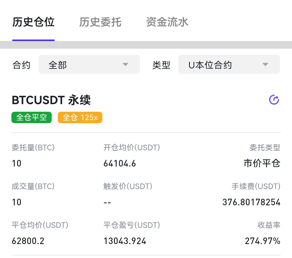Click the green 全仓平空 tag
The image size is (292, 258).
pyautogui.click(x=31, y=117)
